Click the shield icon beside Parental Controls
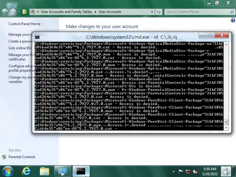Image resolution: width=236 pixels, height=177 pixels. coord(4,157)
